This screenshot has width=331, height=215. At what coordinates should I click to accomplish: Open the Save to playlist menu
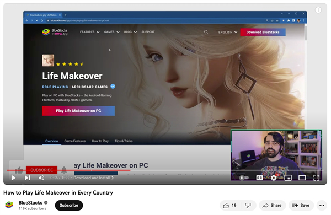[301, 205]
